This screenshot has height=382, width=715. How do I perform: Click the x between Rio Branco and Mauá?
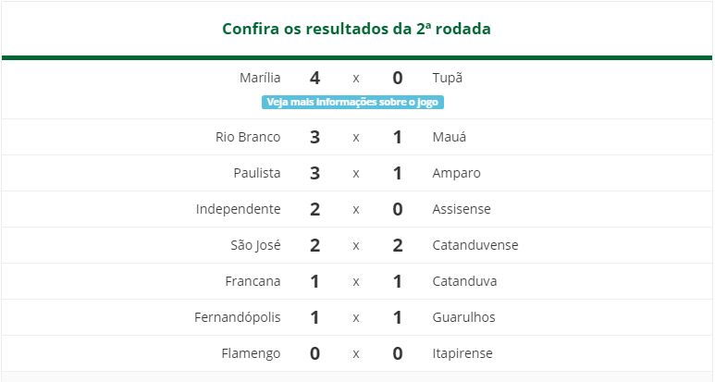pos(356,137)
